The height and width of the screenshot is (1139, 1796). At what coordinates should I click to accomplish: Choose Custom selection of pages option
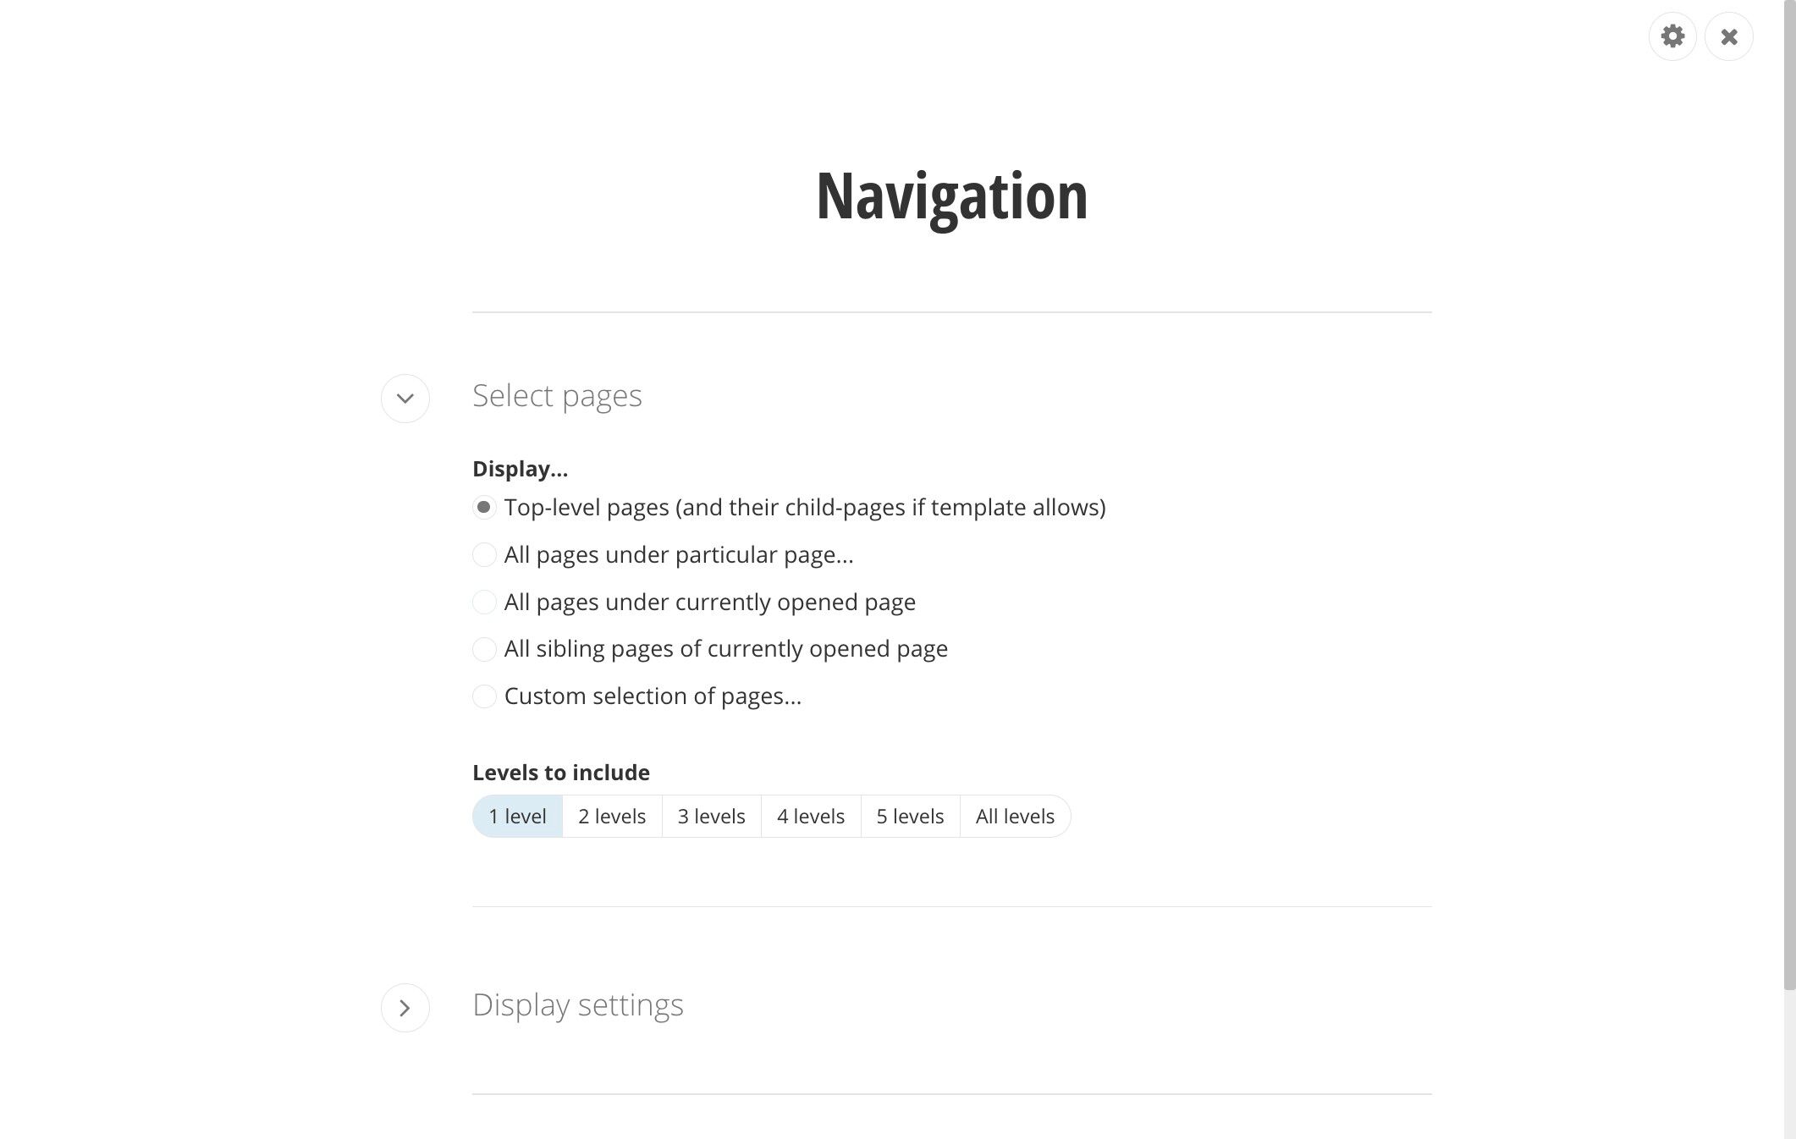[484, 696]
